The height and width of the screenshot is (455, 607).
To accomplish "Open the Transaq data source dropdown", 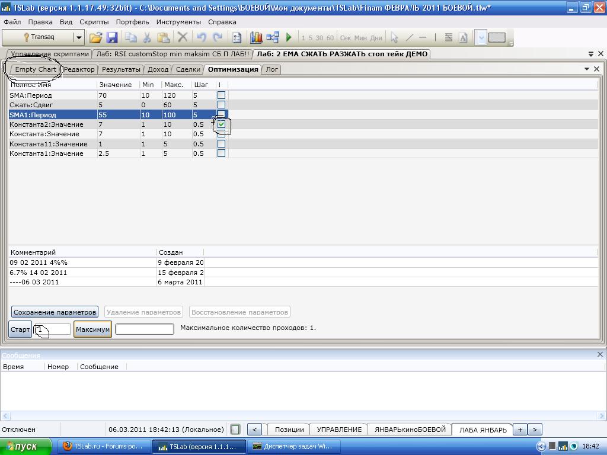I will pos(78,37).
